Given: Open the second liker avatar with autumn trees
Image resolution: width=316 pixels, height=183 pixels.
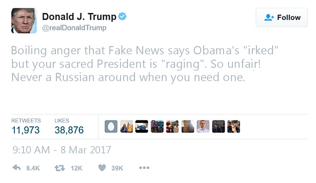Looking at the screenshot, I should [127, 127].
